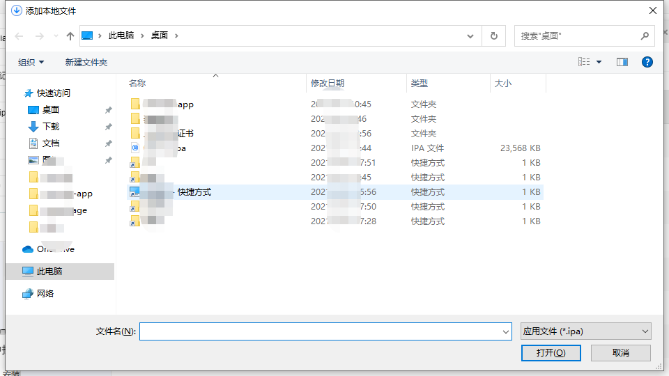Image resolution: width=669 pixels, height=376 pixels.
Task: Refresh the 桌面 folder listing
Action: point(493,36)
